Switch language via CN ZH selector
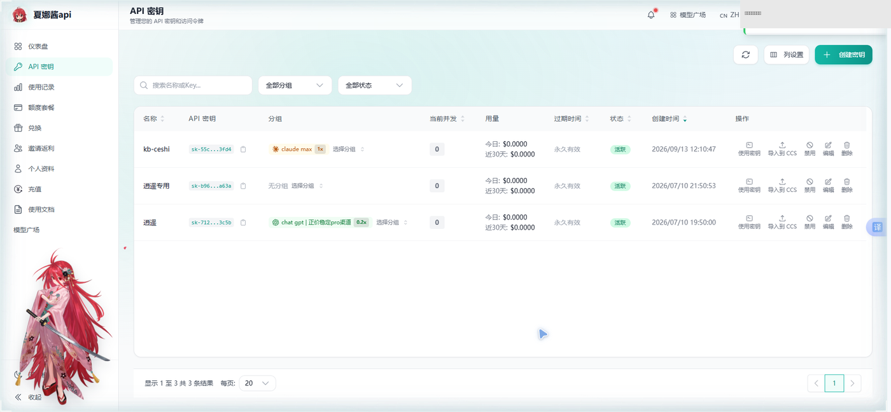The width and height of the screenshot is (891, 412). [729, 15]
